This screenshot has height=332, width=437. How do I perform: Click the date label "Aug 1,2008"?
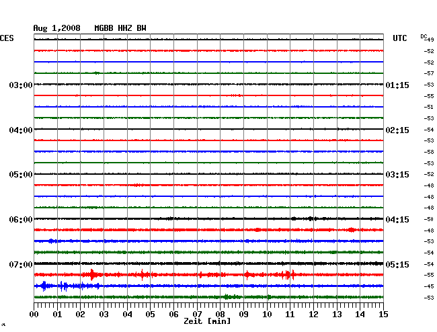coord(56,28)
